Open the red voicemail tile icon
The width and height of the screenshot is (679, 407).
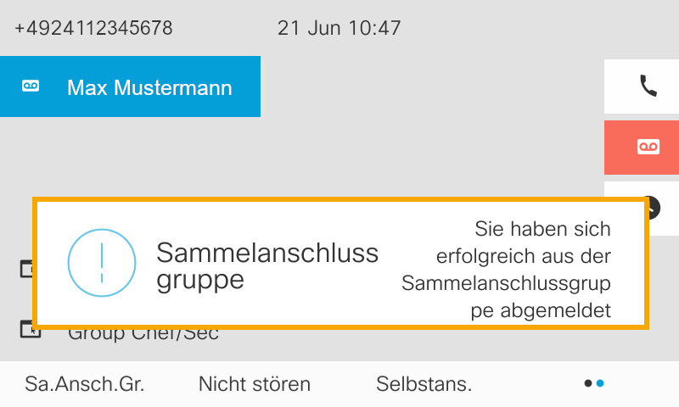pos(648,148)
